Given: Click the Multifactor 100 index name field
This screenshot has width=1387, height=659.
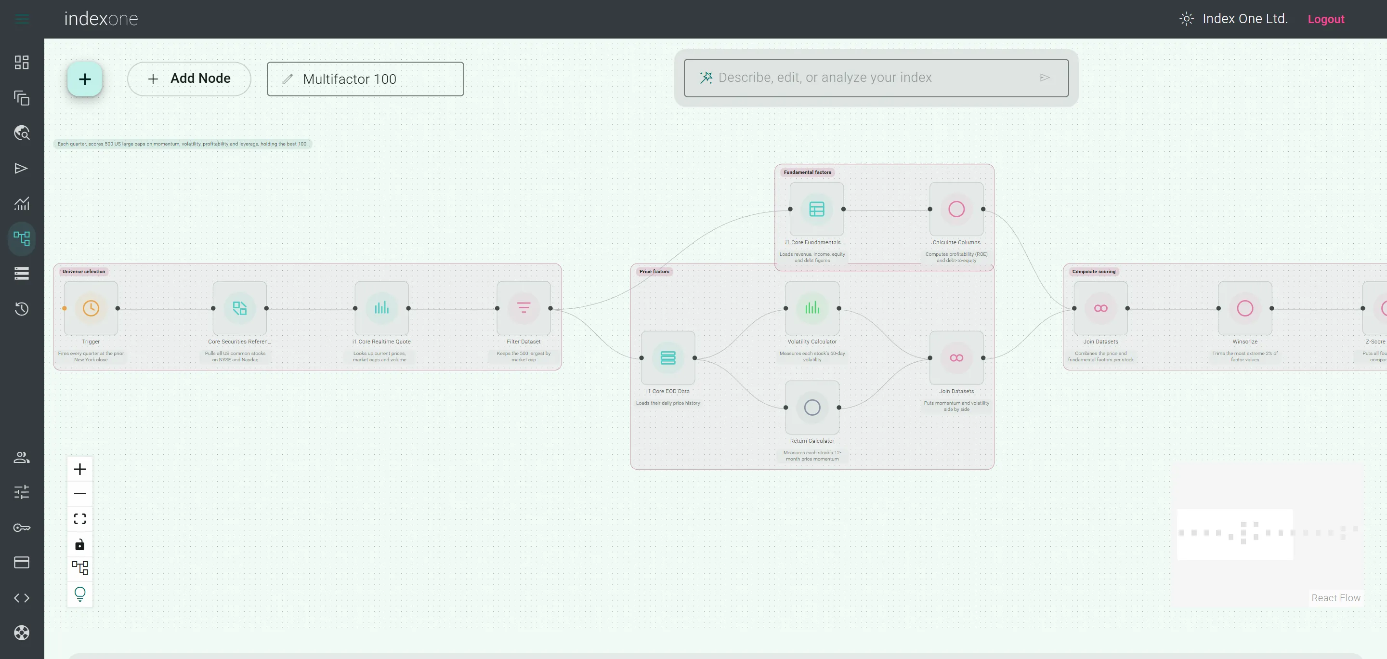Looking at the screenshot, I should pyautogui.click(x=365, y=79).
